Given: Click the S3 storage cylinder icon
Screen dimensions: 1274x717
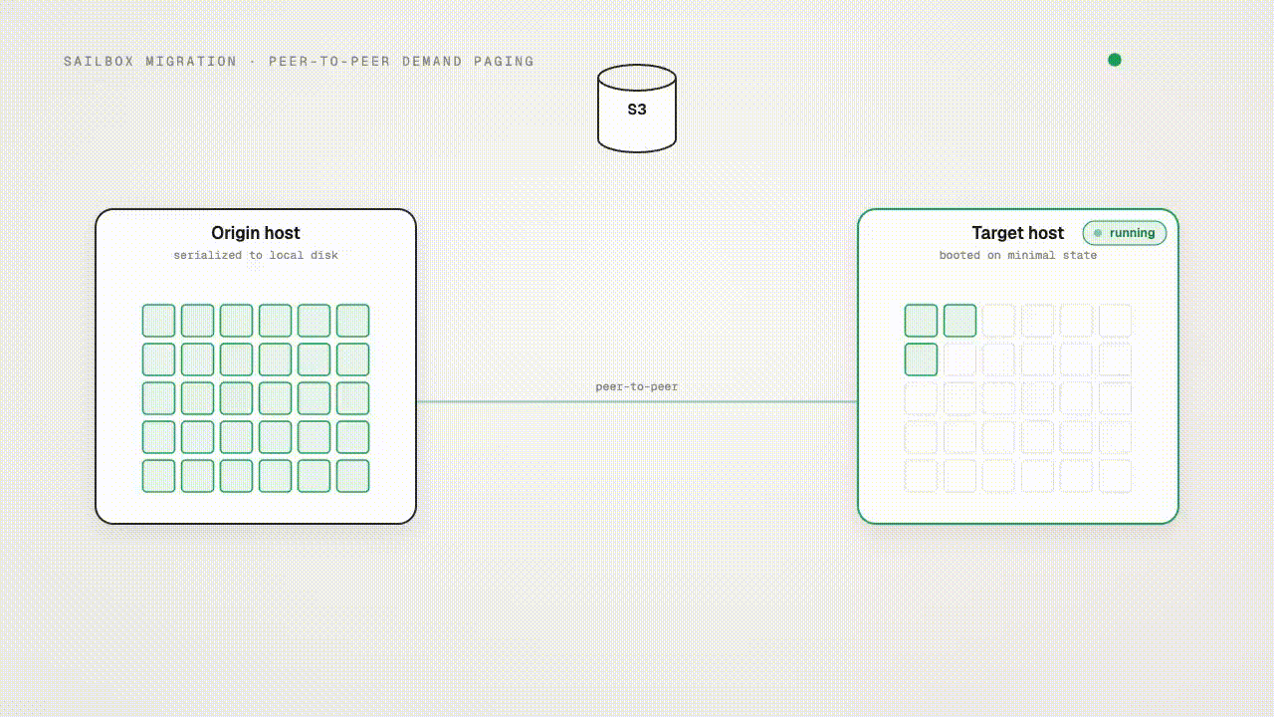Looking at the screenshot, I should (637, 109).
